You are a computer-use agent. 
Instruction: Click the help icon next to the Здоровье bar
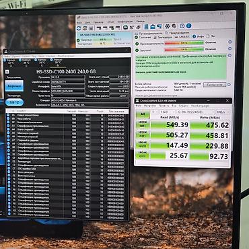coord(229,48)
